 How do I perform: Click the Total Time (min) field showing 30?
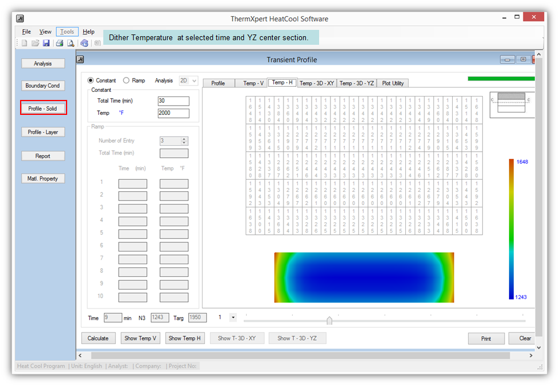(173, 101)
